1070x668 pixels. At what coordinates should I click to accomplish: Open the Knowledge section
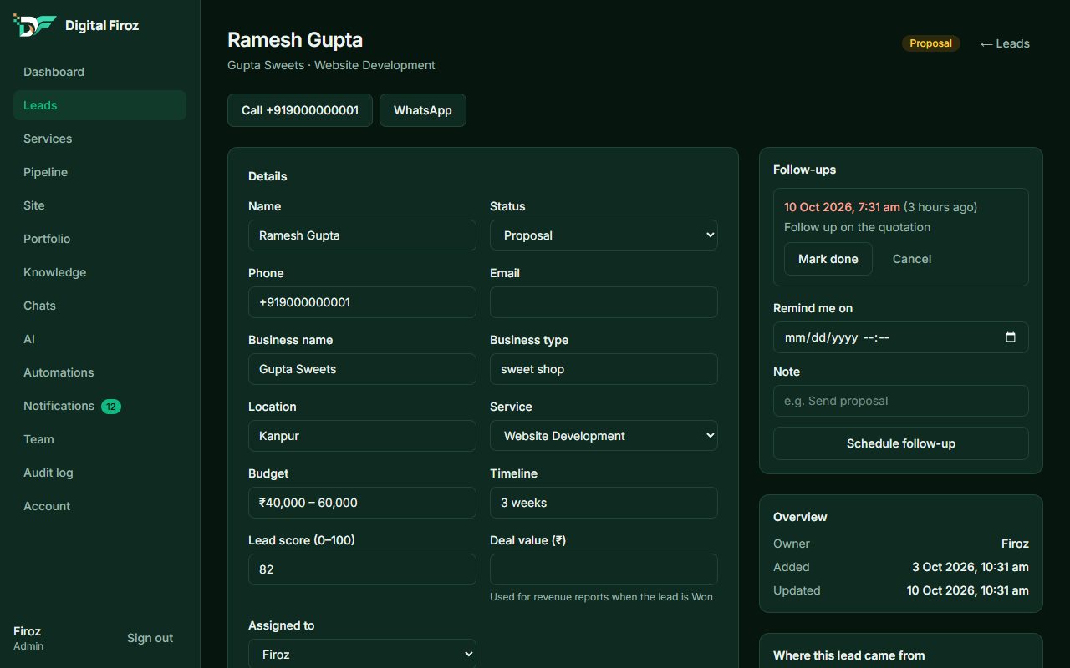pos(99,272)
